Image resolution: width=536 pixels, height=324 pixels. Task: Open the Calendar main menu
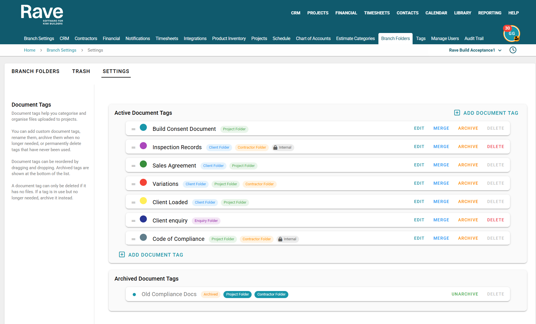(436, 13)
